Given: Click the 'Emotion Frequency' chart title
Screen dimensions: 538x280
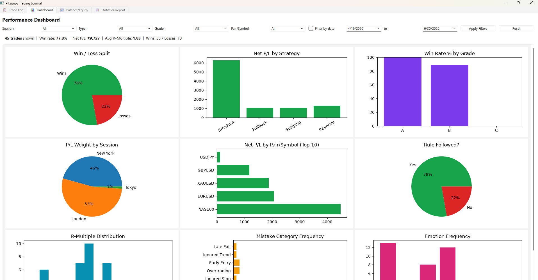Looking at the screenshot, I should (447, 236).
